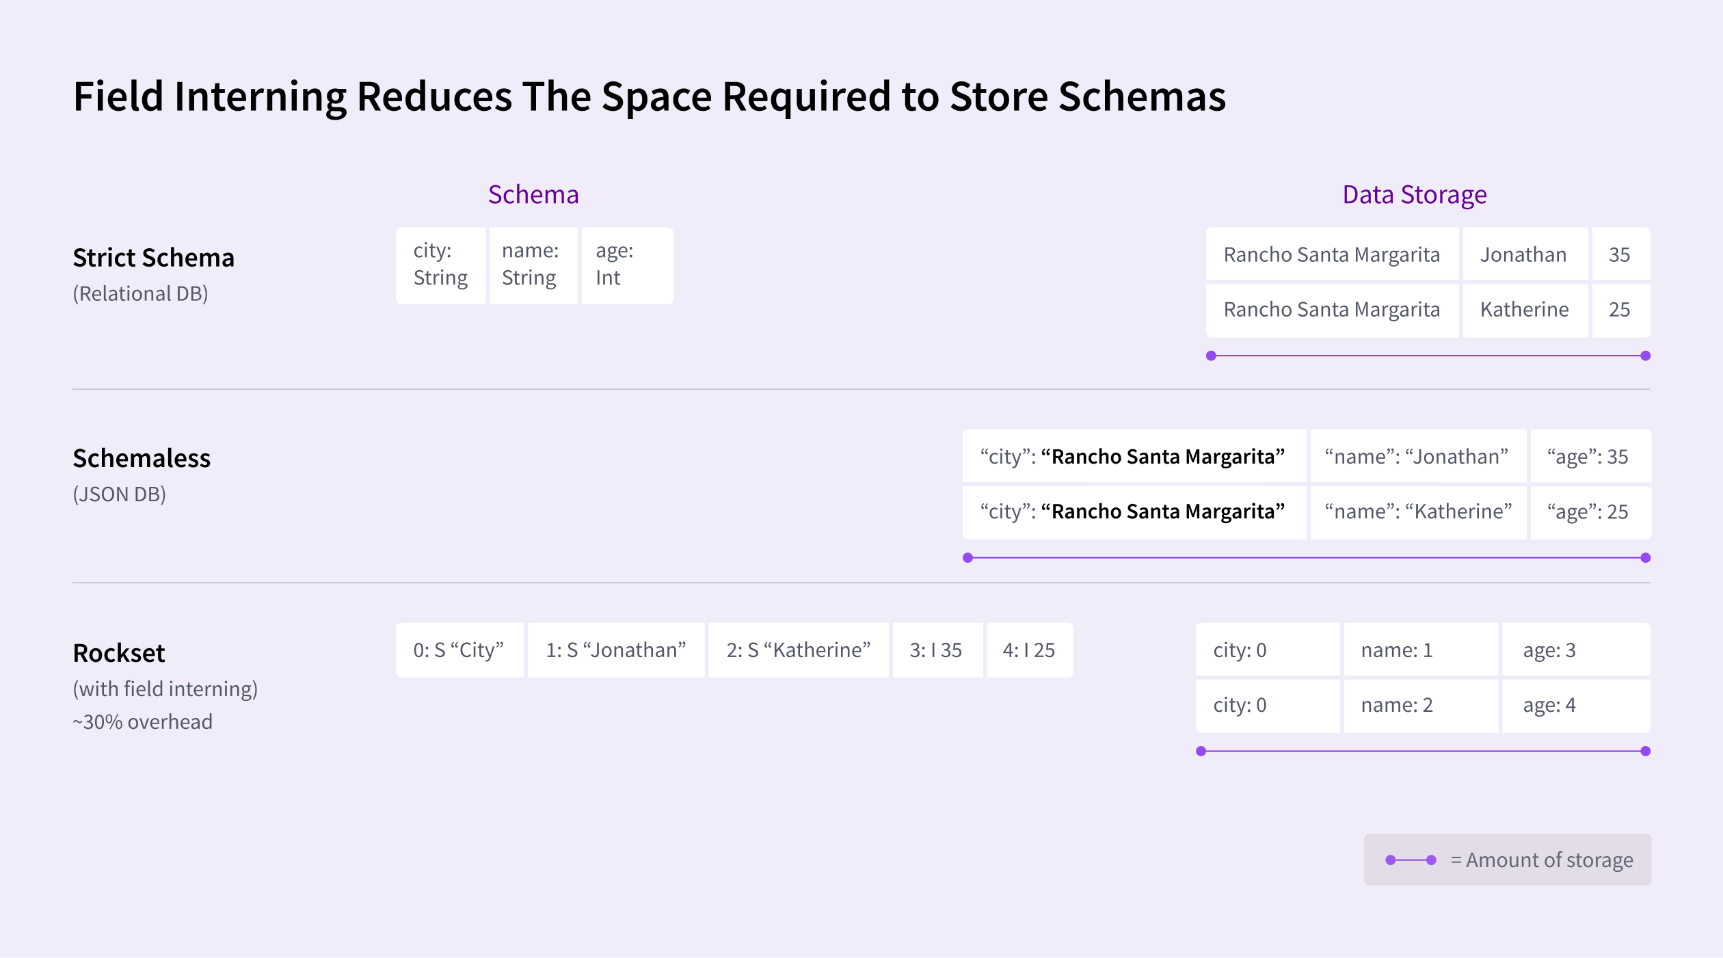Click the 'name: 2' Rockset storage cell
The width and height of the screenshot is (1723, 958).
pos(1420,705)
